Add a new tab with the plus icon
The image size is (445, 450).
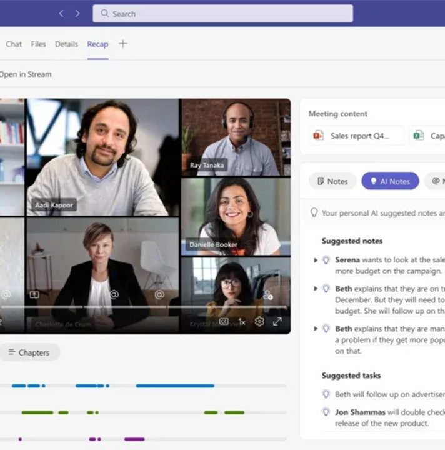pyautogui.click(x=122, y=44)
